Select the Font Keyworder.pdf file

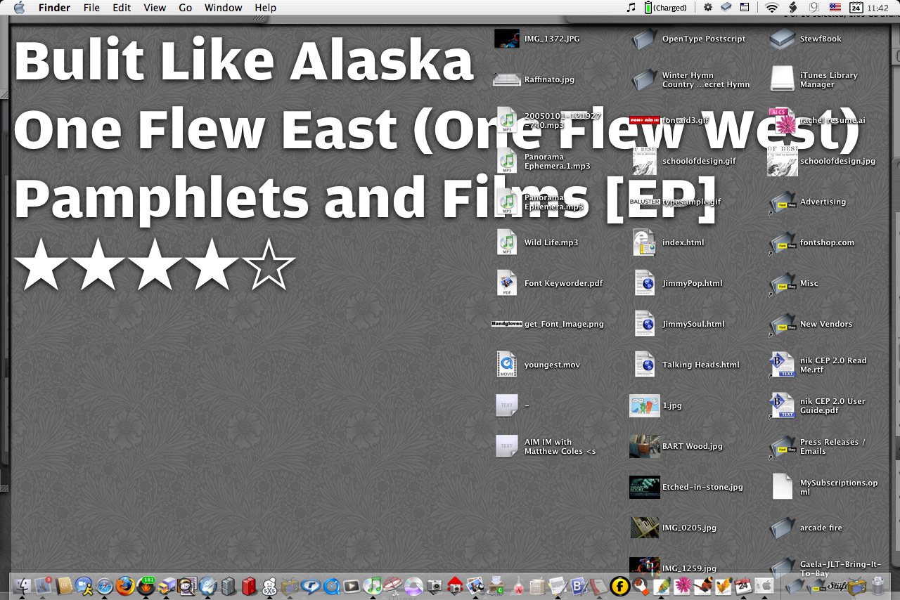pos(506,283)
